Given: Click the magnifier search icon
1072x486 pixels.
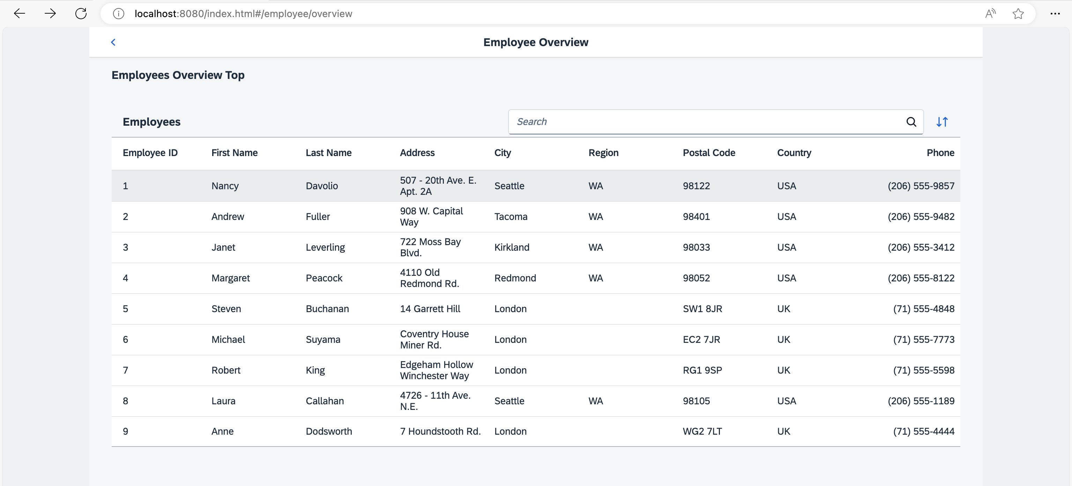Looking at the screenshot, I should click(911, 122).
